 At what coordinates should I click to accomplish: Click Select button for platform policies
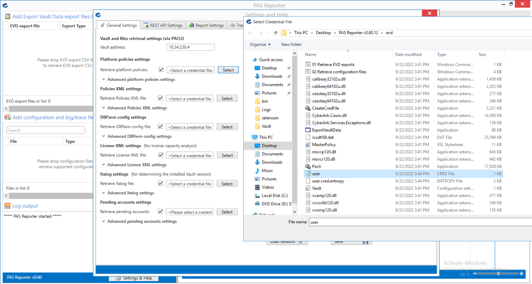pyautogui.click(x=228, y=70)
